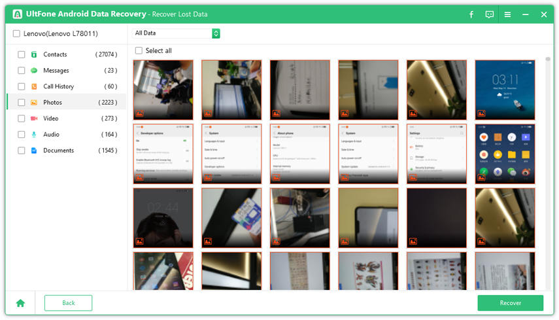Click the Audio count ( 164 )

(109, 135)
